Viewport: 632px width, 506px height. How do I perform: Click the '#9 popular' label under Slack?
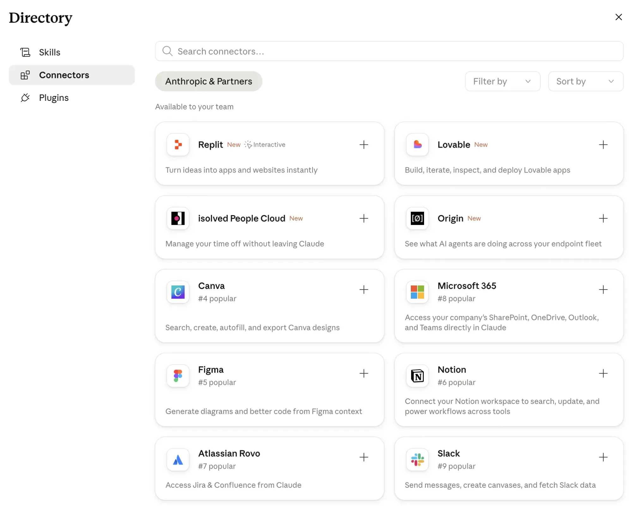(456, 466)
